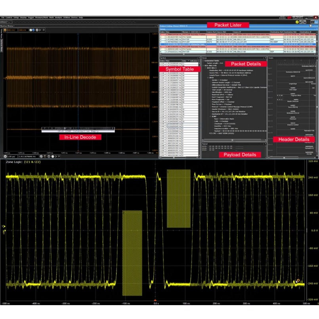Screen dimensions: 319x319
Task: Open the Math menu
Action: (x=52, y=17)
